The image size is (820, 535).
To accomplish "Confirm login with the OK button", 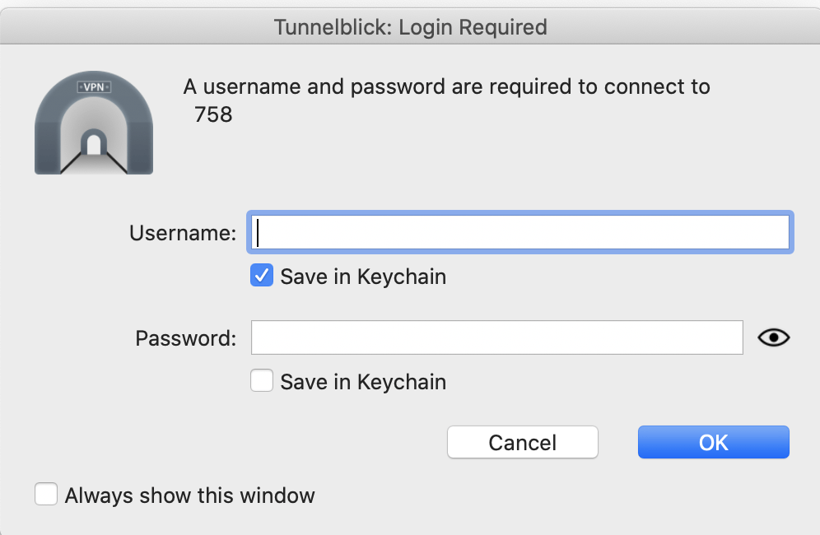I will point(713,442).
